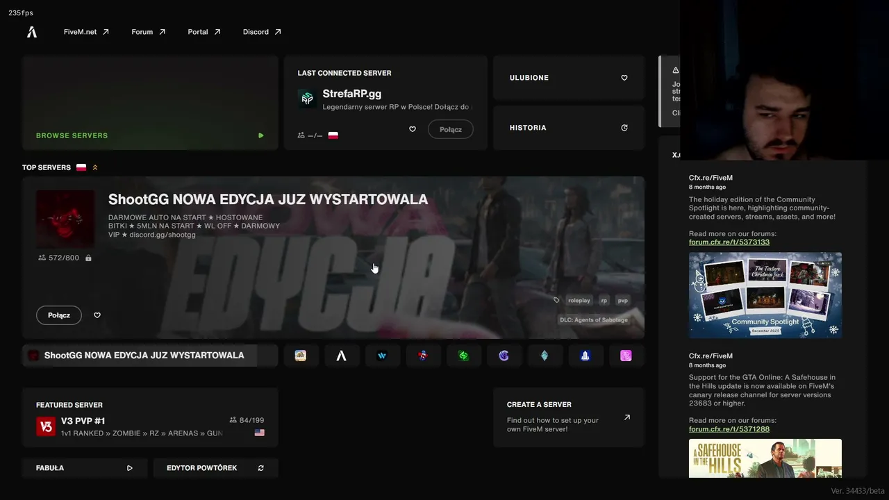Image resolution: width=889 pixels, height=500 pixels.
Task: Add ShootGG server to favorites
Action: tap(97, 315)
